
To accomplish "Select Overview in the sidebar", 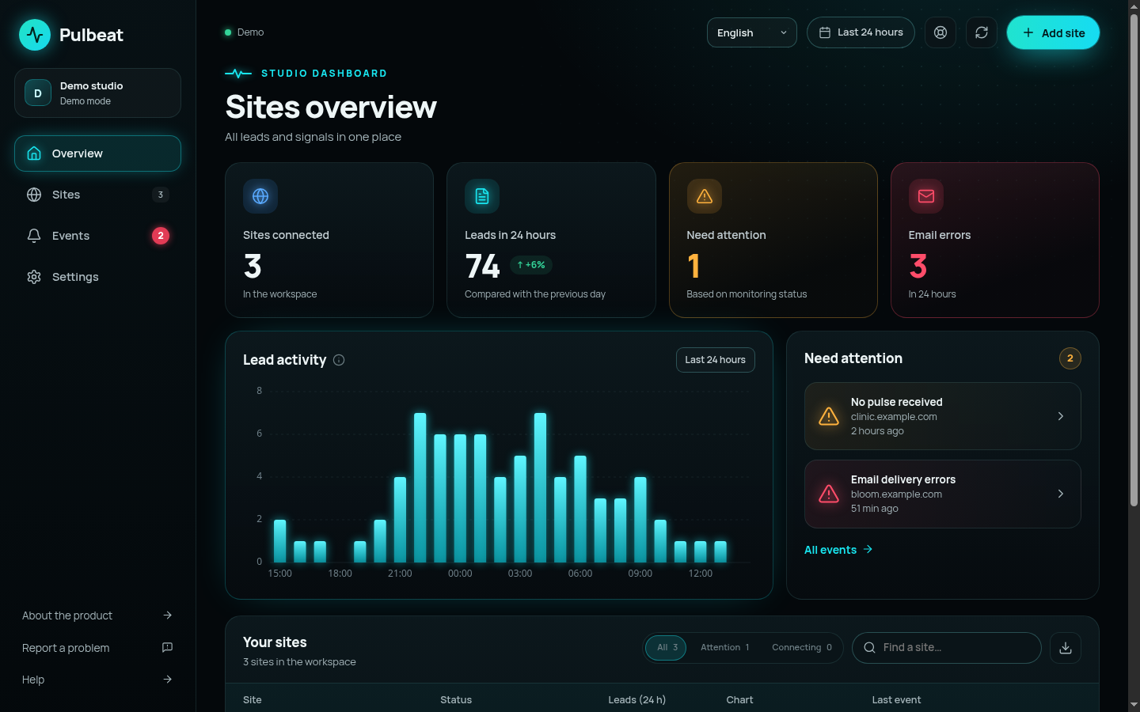I will (97, 153).
